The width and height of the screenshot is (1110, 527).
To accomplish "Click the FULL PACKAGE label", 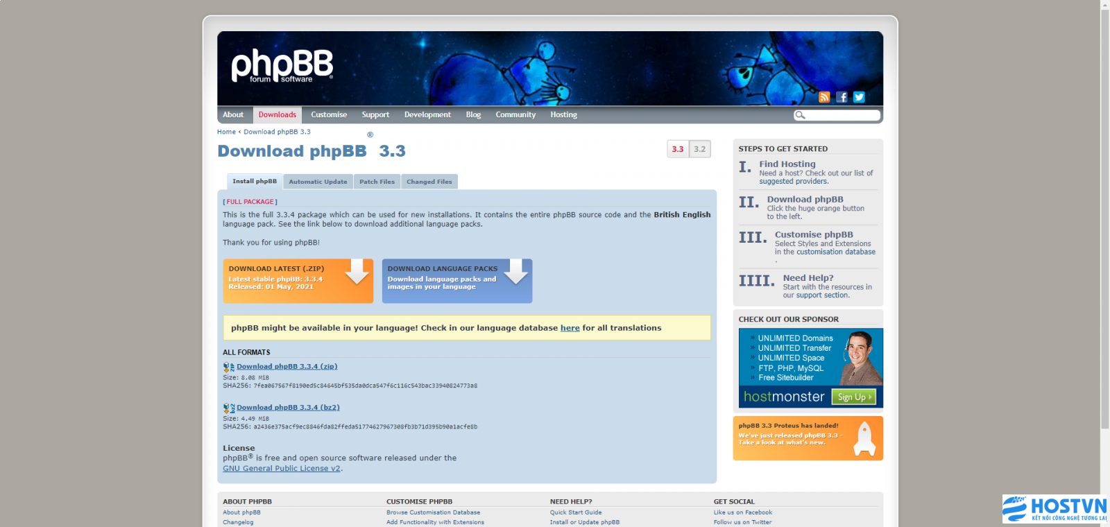I will point(250,202).
